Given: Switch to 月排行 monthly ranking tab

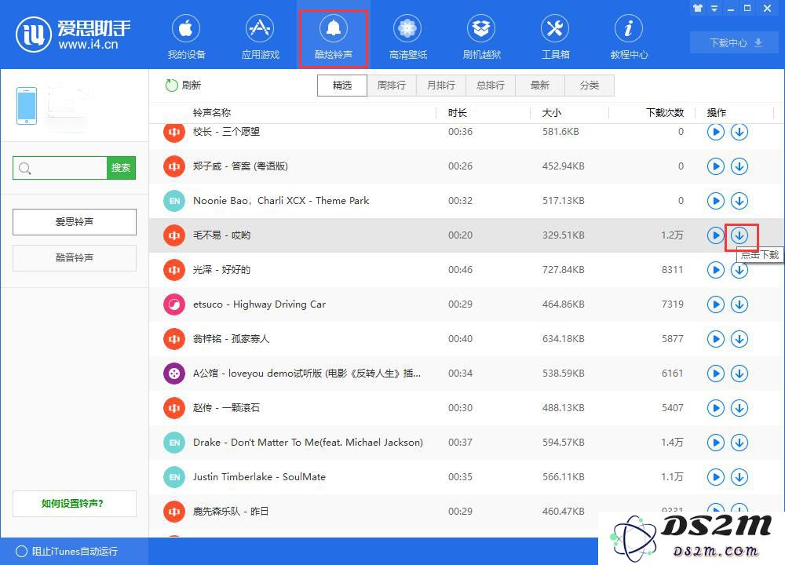Looking at the screenshot, I should pyautogui.click(x=441, y=86).
